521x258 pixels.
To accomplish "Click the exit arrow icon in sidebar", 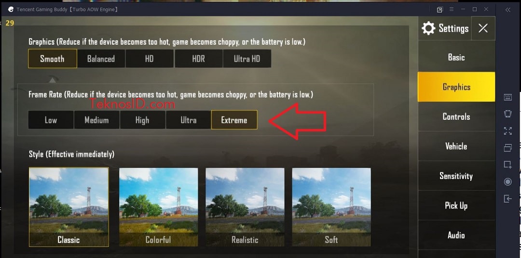I will point(507,198).
